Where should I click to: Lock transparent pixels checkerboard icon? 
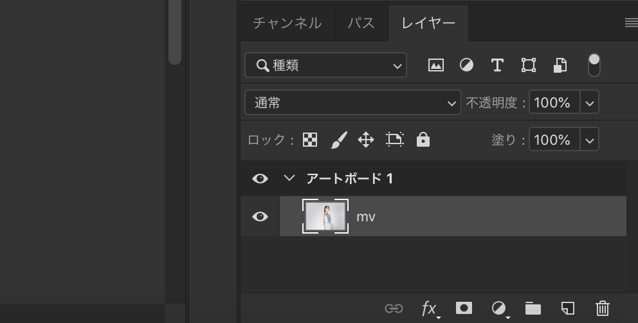tap(310, 140)
